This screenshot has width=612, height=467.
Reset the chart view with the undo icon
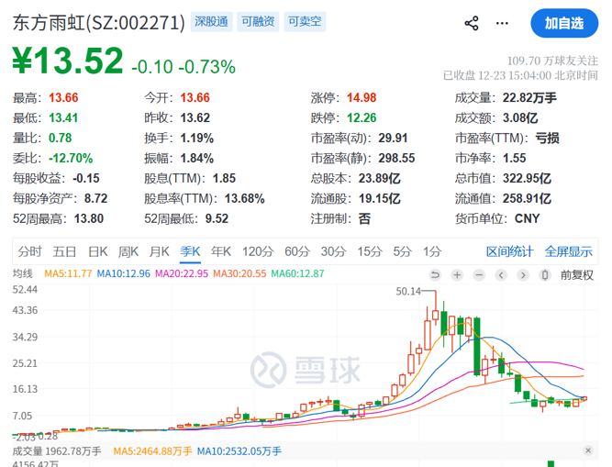point(433,274)
